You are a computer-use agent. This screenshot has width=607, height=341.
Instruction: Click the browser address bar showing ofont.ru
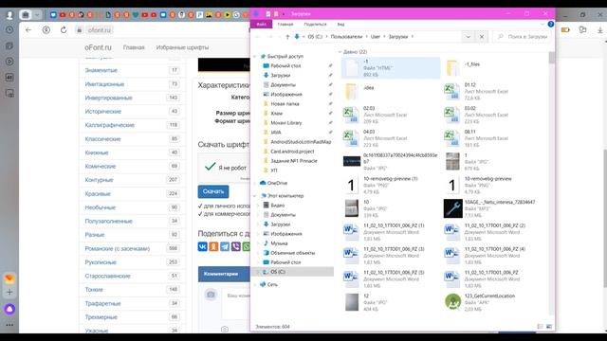[x=99, y=29]
